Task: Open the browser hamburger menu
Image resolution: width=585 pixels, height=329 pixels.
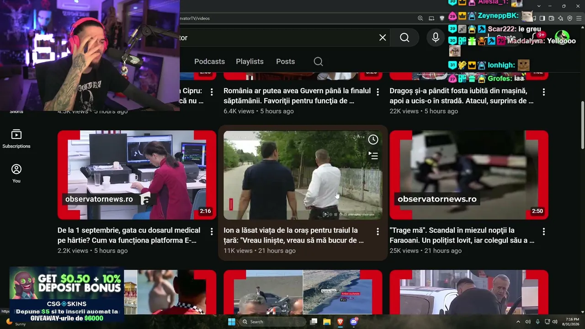Action: [579, 18]
